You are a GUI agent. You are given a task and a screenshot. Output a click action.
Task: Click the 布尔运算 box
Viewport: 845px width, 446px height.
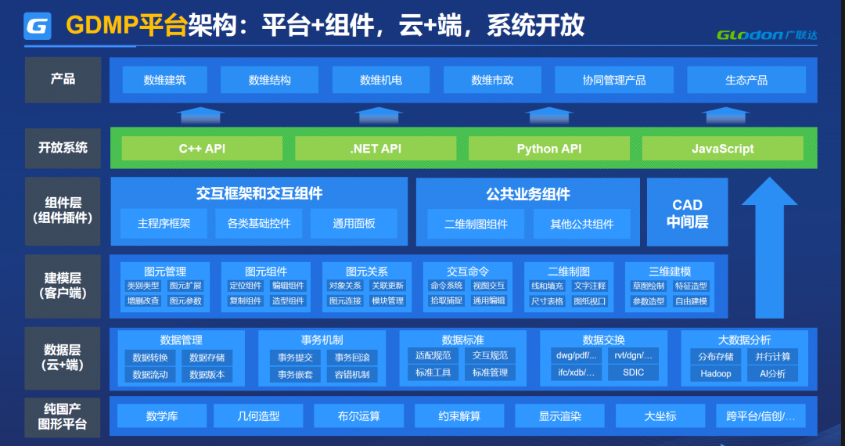pos(359,415)
